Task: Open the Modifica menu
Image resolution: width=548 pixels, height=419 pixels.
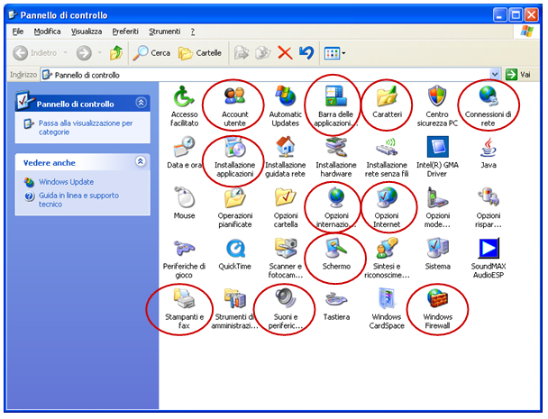Action: [x=47, y=32]
